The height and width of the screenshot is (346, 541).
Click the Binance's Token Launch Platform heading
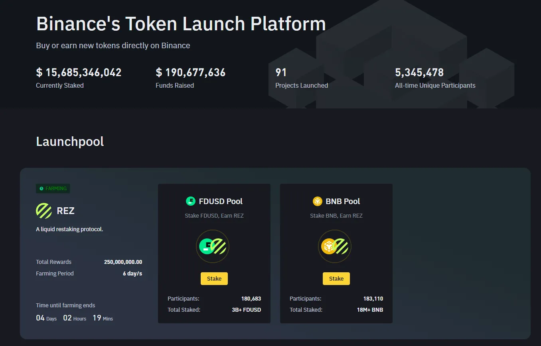pos(181,24)
